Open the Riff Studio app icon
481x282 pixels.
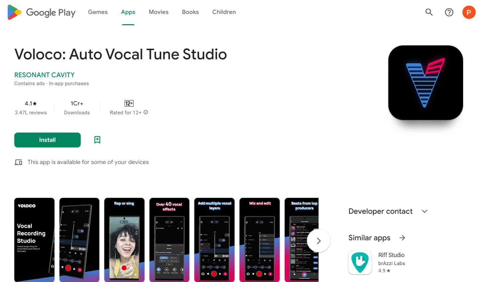pos(360,262)
